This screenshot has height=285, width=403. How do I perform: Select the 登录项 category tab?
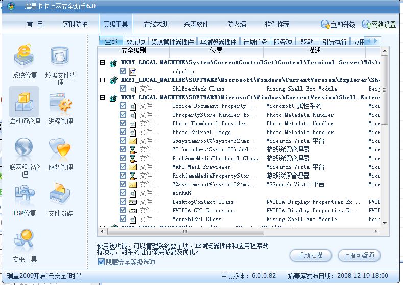click(x=135, y=42)
